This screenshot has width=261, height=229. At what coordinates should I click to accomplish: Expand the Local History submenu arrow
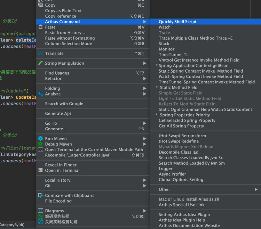point(144,180)
